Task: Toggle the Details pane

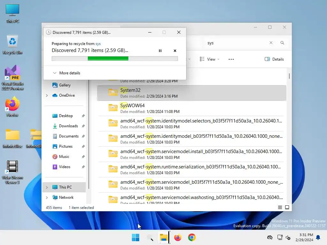Action: point(274,59)
